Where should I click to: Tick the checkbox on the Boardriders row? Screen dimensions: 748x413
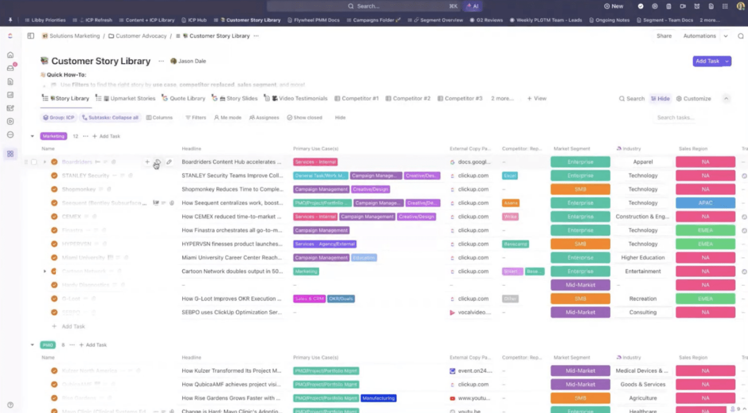click(34, 162)
